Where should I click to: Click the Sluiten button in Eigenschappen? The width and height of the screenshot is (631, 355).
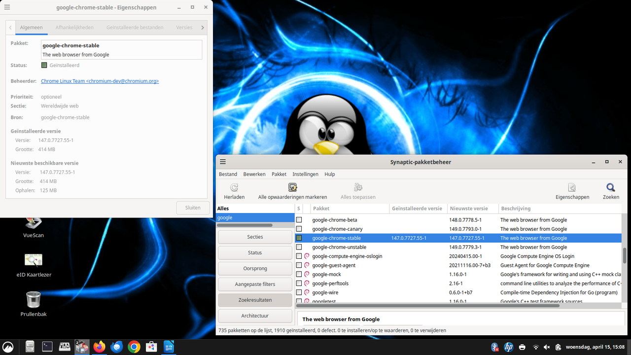[x=193, y=208]
